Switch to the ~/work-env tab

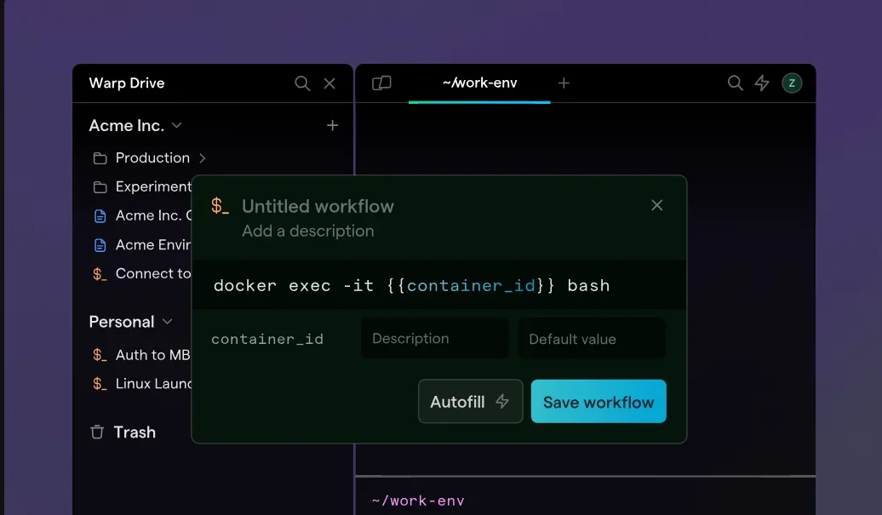[479, 83]
